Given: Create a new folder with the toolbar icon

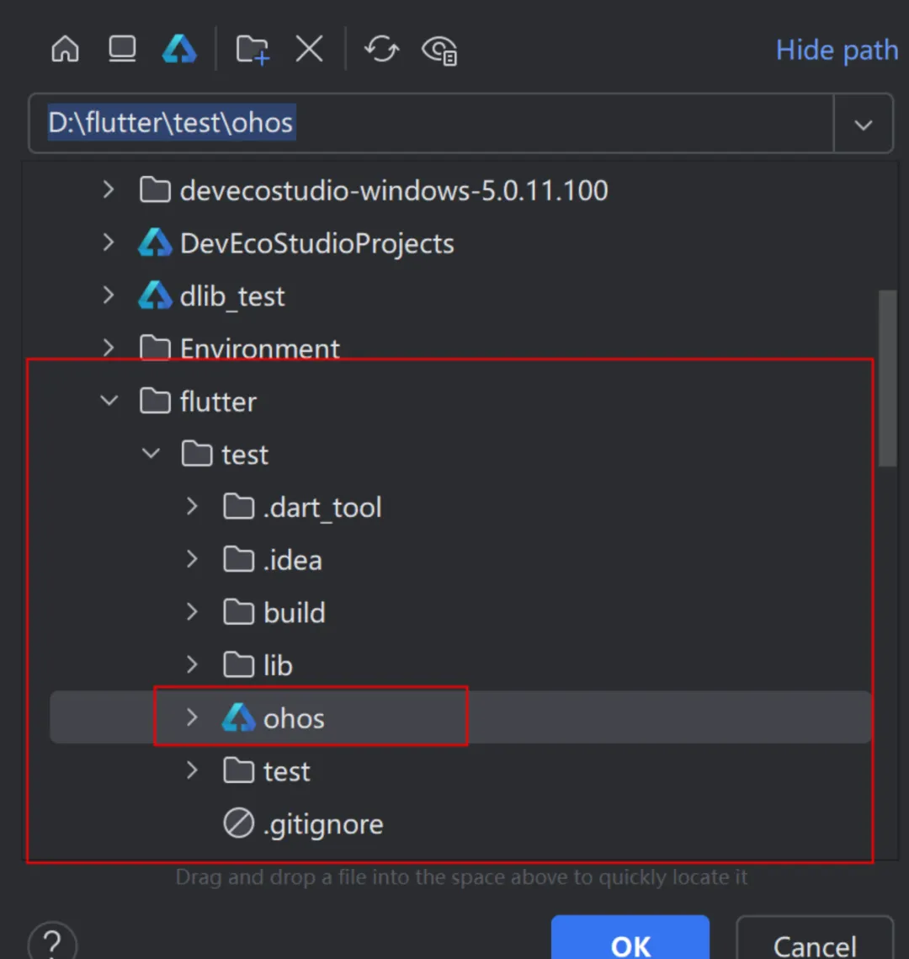Looking at the screenshot, I should point(252,49).
